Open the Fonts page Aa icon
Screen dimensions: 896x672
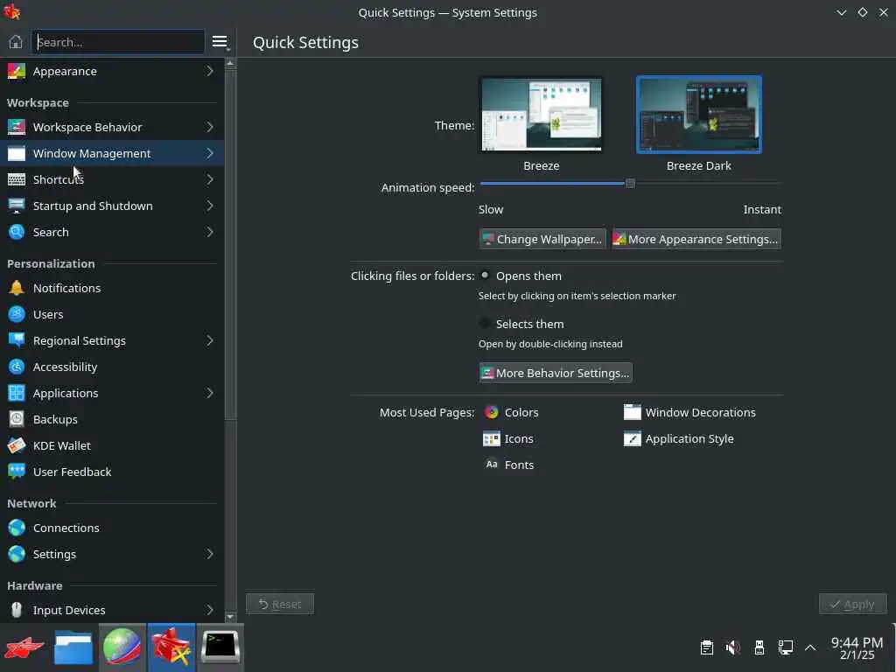click(x=492, y=465)
